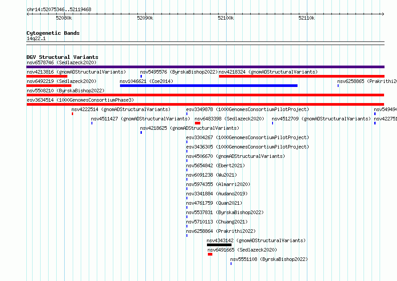The height and width of the screenshot is (281, 397).
Task: Open variant esv3304267 (1000GenomesConsortiumPilotProject) label
Action: (x=248, y=137)
